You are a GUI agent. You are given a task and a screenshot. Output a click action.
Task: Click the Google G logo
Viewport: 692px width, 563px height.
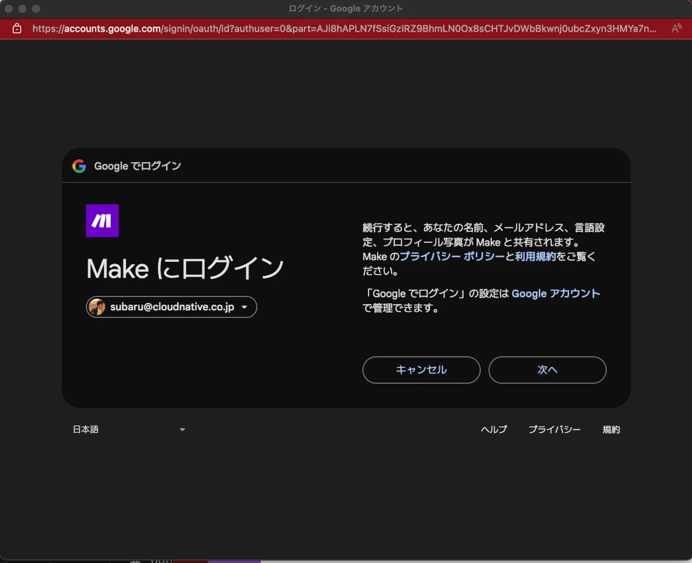(x=79, y=166)
